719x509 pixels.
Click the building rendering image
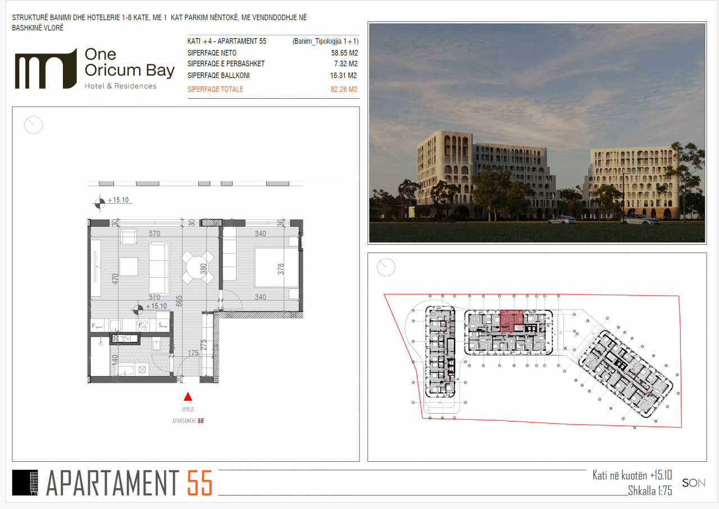[536, 133]
